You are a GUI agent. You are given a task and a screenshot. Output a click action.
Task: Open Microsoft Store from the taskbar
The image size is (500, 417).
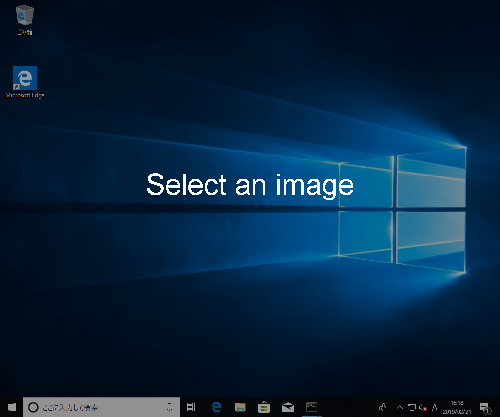click(264, 407)
